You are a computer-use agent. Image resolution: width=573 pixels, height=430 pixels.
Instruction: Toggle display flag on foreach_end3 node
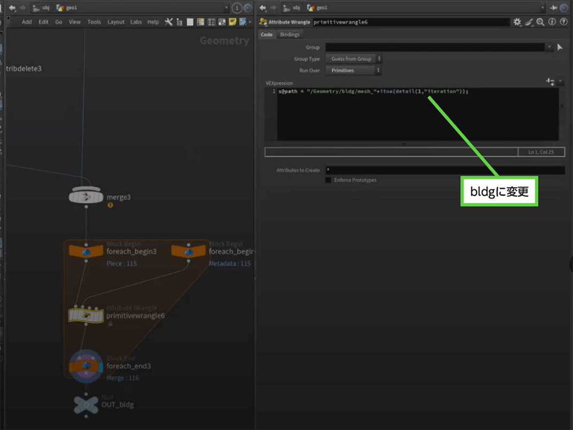100,366
